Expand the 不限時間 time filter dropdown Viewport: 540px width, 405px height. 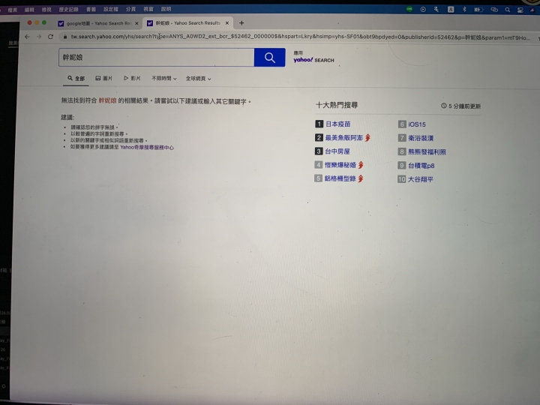click(164, 79)
